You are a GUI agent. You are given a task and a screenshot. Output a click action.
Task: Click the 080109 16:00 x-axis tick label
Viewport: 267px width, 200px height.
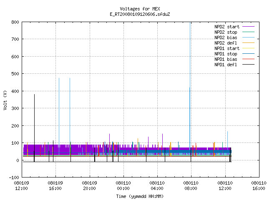point(55,186)
